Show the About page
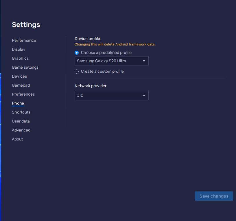This screenshot has height=221, width=236. click(x=17, y=139)
